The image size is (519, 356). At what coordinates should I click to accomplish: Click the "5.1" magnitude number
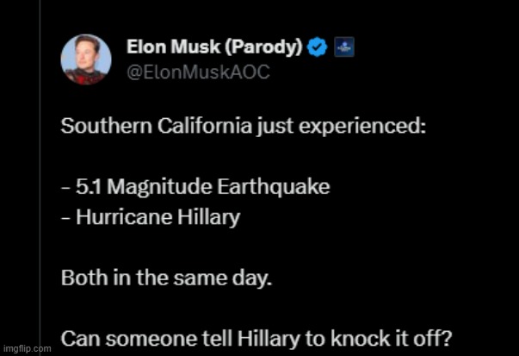[89, 186]
